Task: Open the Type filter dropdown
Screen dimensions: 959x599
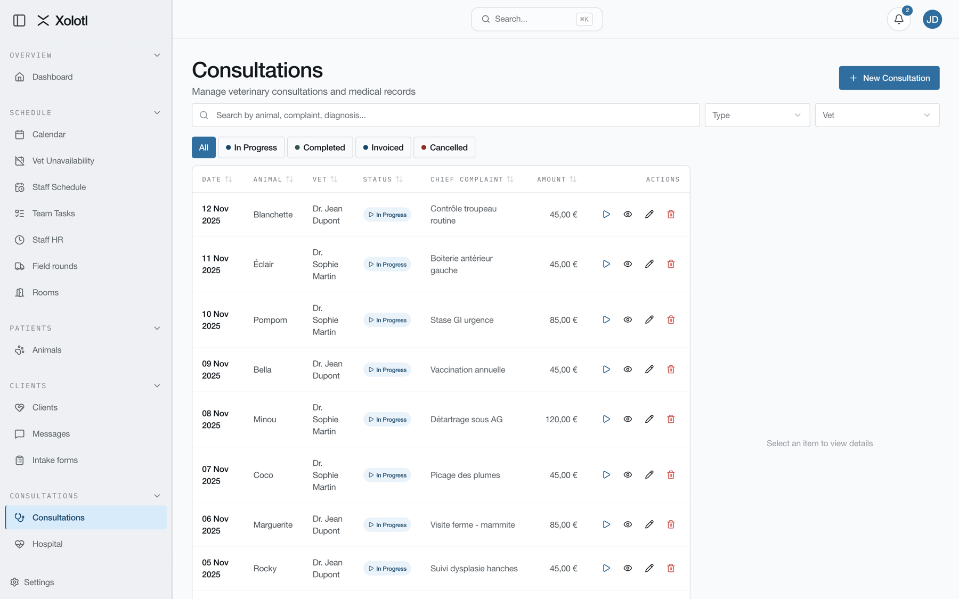Action: (757, 115)
